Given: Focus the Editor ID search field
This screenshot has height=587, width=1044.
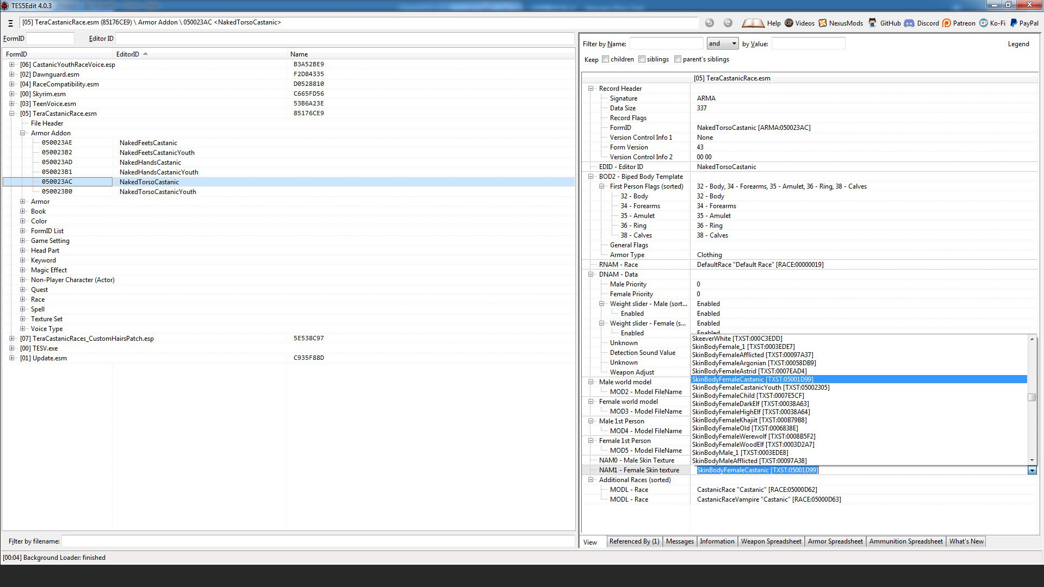Looking at the screenshot, I should tap(345, 39).
